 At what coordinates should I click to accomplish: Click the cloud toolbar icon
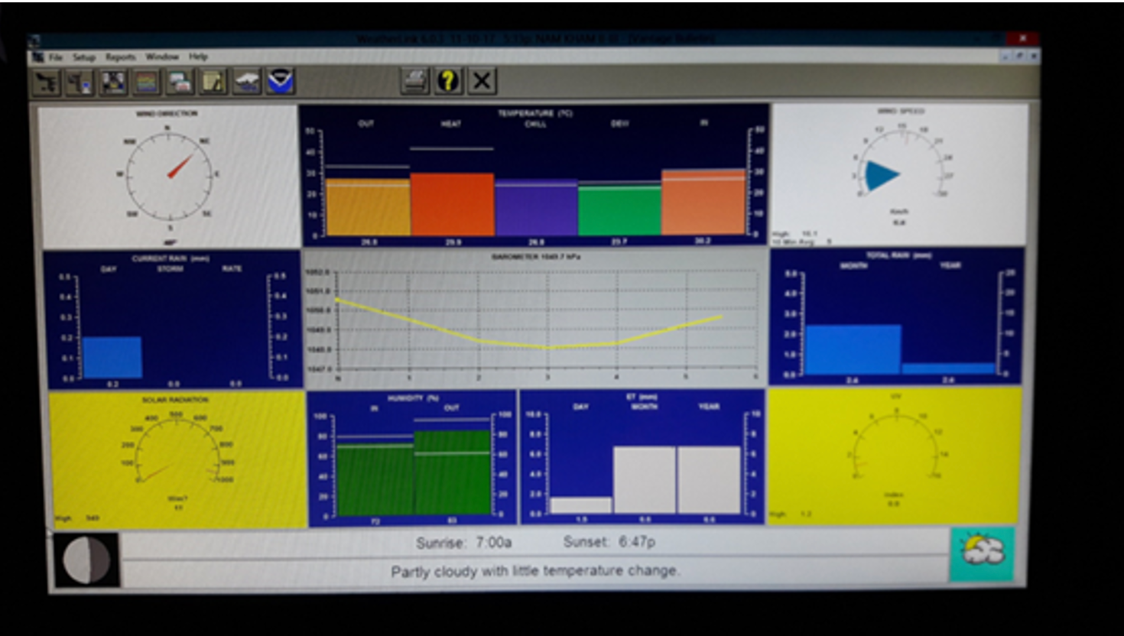click(247, 82)
